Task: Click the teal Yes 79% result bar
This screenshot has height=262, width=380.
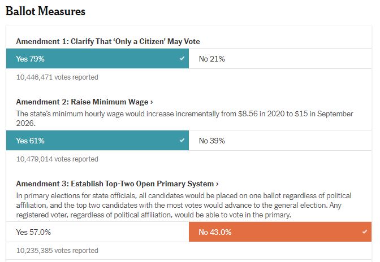Action: (97, 59)
